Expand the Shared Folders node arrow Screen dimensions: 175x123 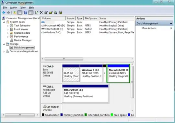click(8, 33)
